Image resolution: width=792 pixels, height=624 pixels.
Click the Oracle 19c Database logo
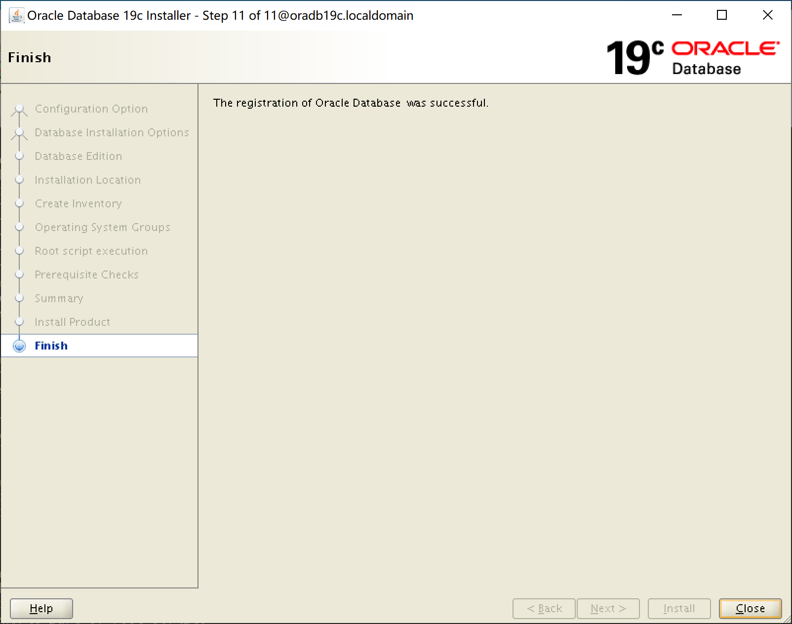click(693, 58)
